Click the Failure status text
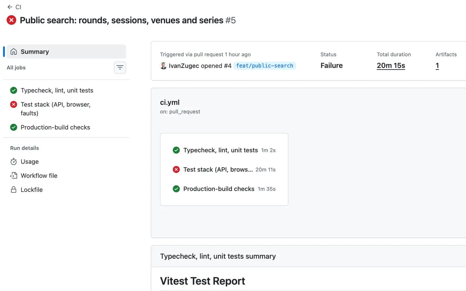The height and width of the screenshot is (291, 466). (x=331, y=66)
